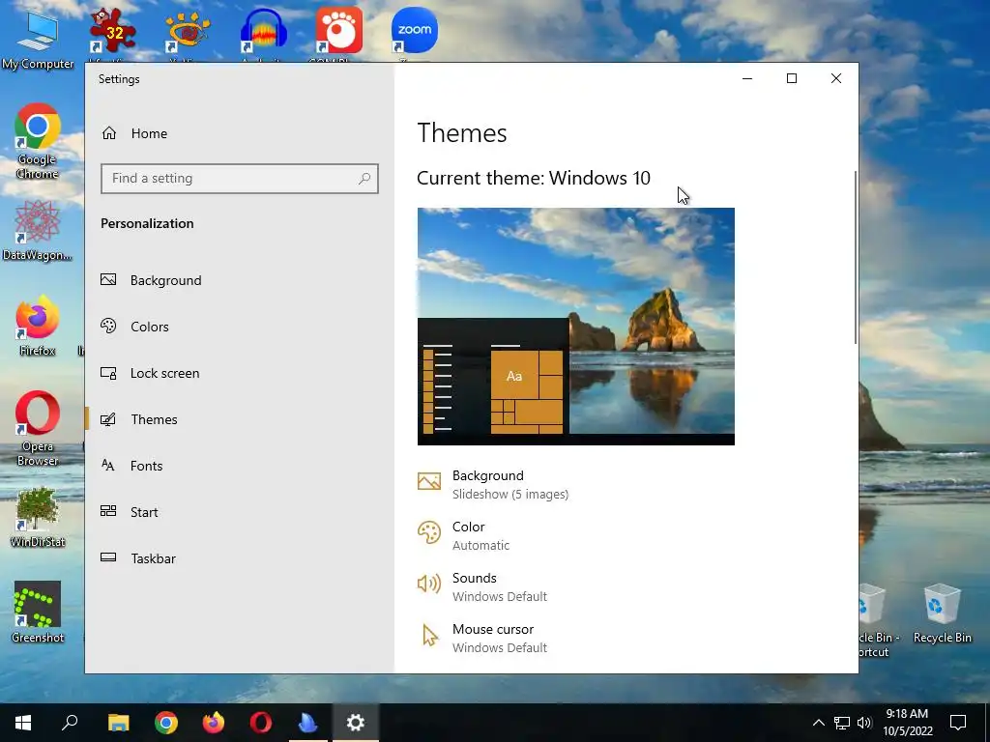Click the theme Color palette icon
The height and width of the screenshot is (742, 990).
click(429, 532)
